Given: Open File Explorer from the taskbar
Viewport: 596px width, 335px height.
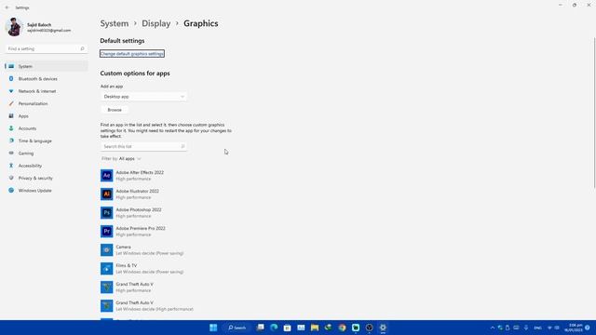Looking at the screenshot, I should [x=315, y=328].
